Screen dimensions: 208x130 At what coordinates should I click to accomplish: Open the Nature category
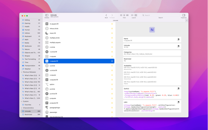tap(31, 49)
